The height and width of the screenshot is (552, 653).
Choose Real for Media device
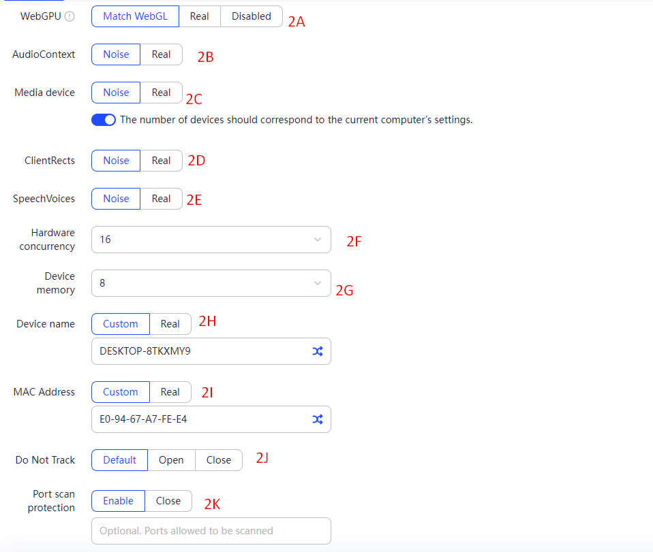pyautogui.click(x=161, y=93)
